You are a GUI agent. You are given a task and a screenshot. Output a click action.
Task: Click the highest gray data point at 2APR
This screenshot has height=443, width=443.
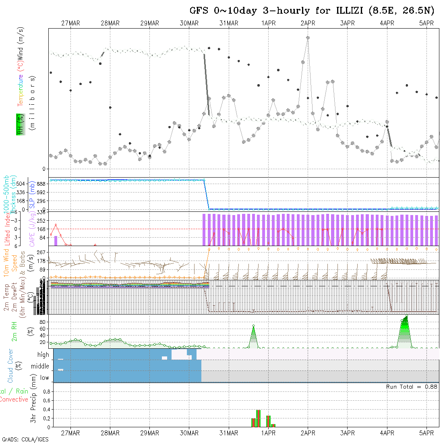tap(308, 38)
